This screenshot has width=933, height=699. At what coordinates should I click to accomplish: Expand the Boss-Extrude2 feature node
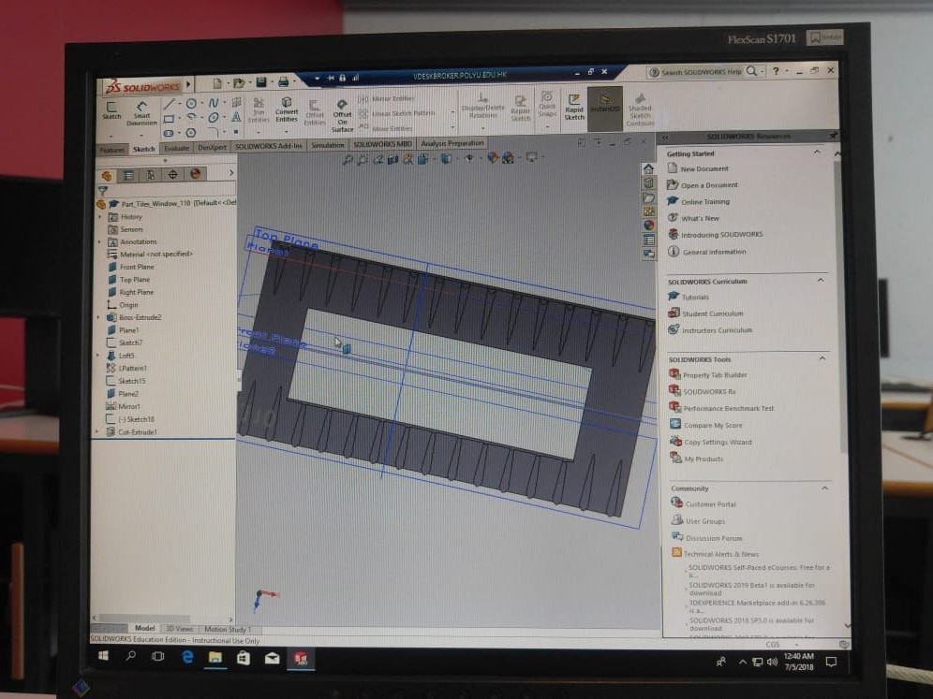pos(98,317)
